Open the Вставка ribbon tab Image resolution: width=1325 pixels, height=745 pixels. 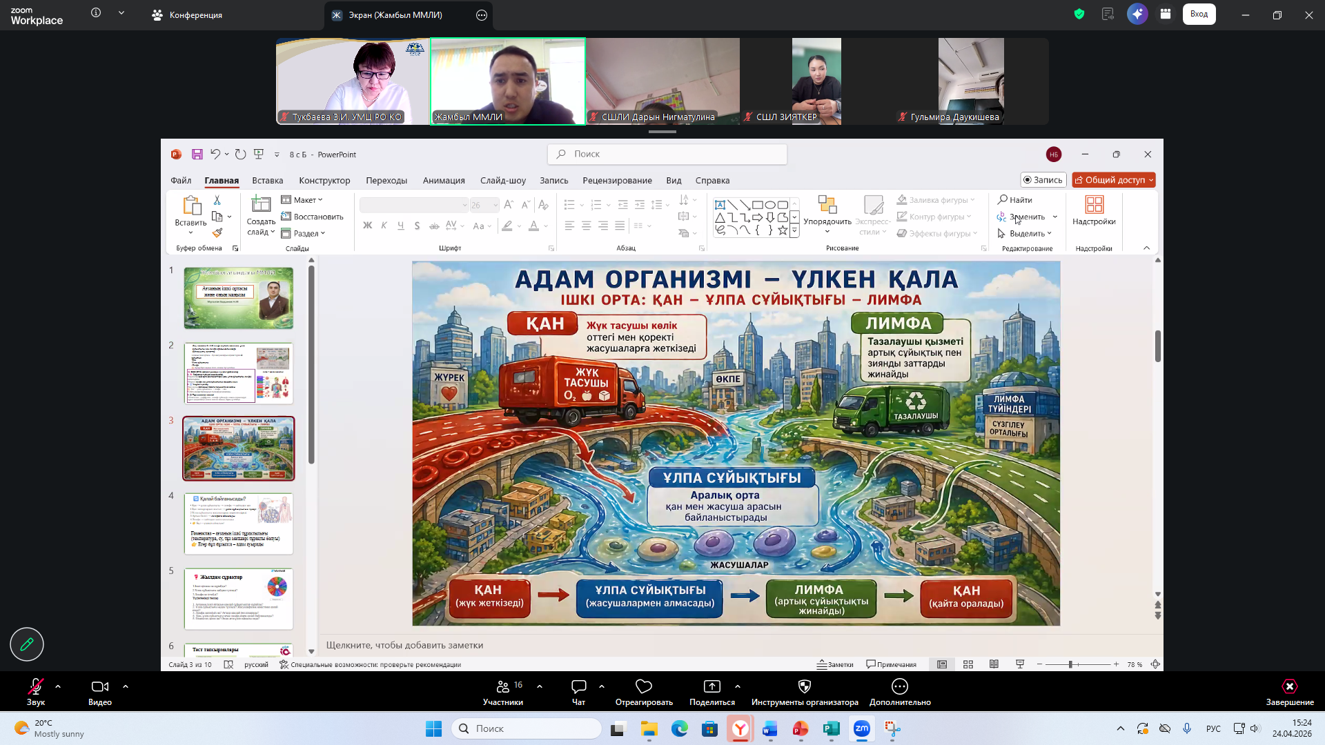(x=267, y=181)
